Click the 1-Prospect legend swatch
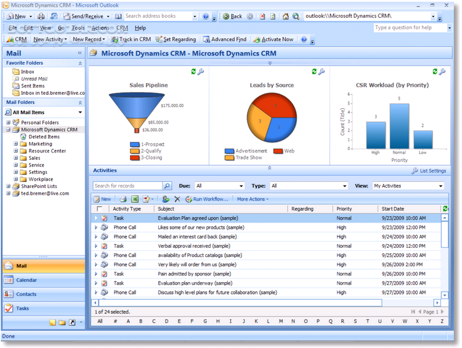 [135, 144]
